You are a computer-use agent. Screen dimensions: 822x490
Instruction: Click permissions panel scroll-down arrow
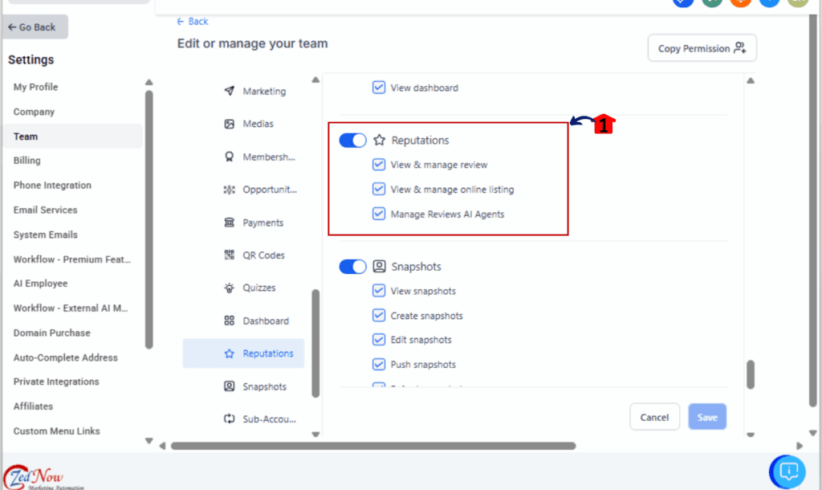click(x=751, y=435)
